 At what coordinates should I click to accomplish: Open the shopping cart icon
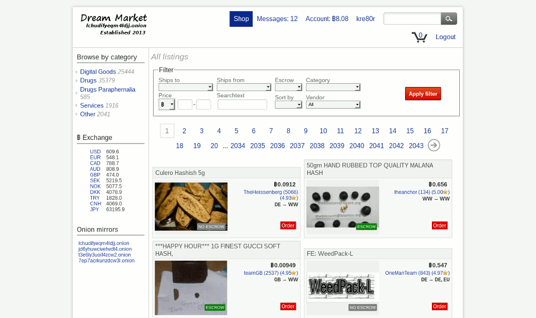click(x=419, y=37)
